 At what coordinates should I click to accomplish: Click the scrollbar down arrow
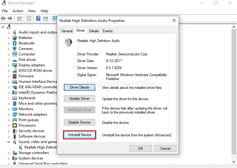pos(234,162)
